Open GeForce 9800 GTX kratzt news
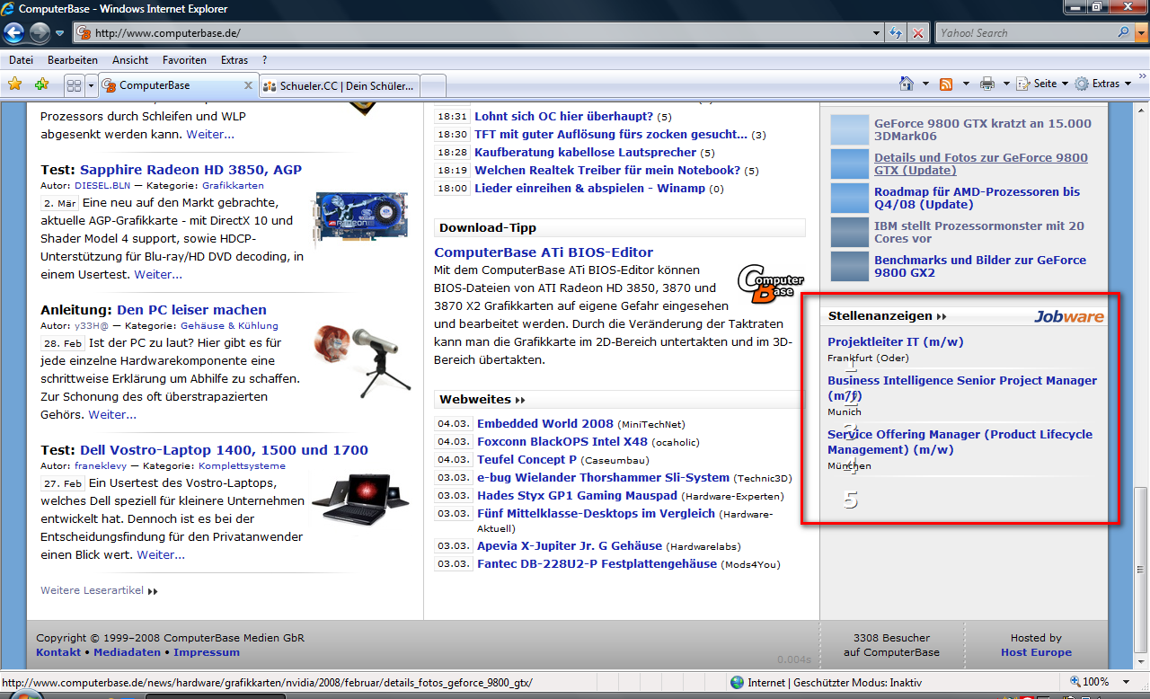1150x699 pixels. click(x=983, y=130)
